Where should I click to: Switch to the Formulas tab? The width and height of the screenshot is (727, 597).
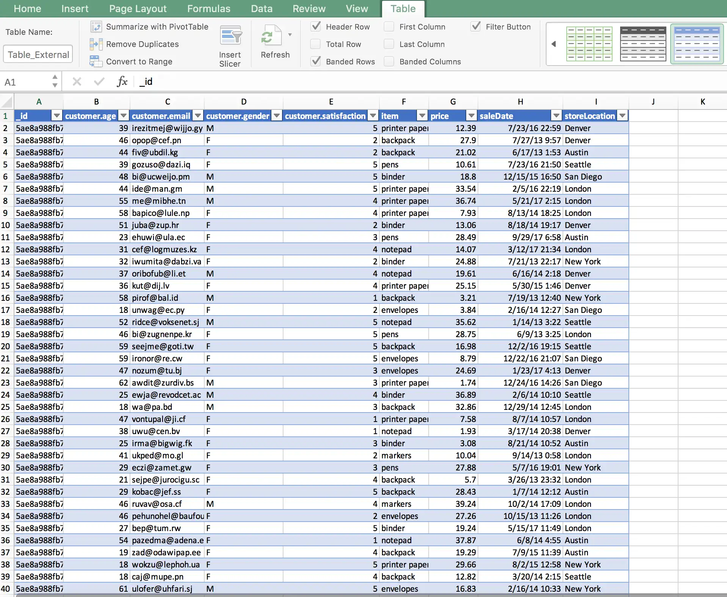pos(208,8)
